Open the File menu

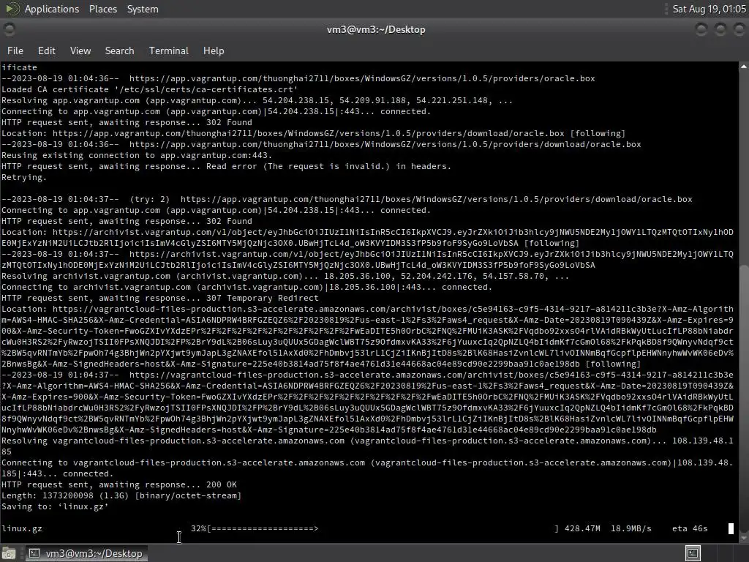pyautogui.click(x=15, y=50)
